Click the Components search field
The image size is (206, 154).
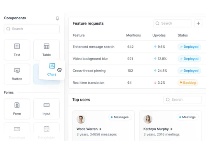click(32, 29)
